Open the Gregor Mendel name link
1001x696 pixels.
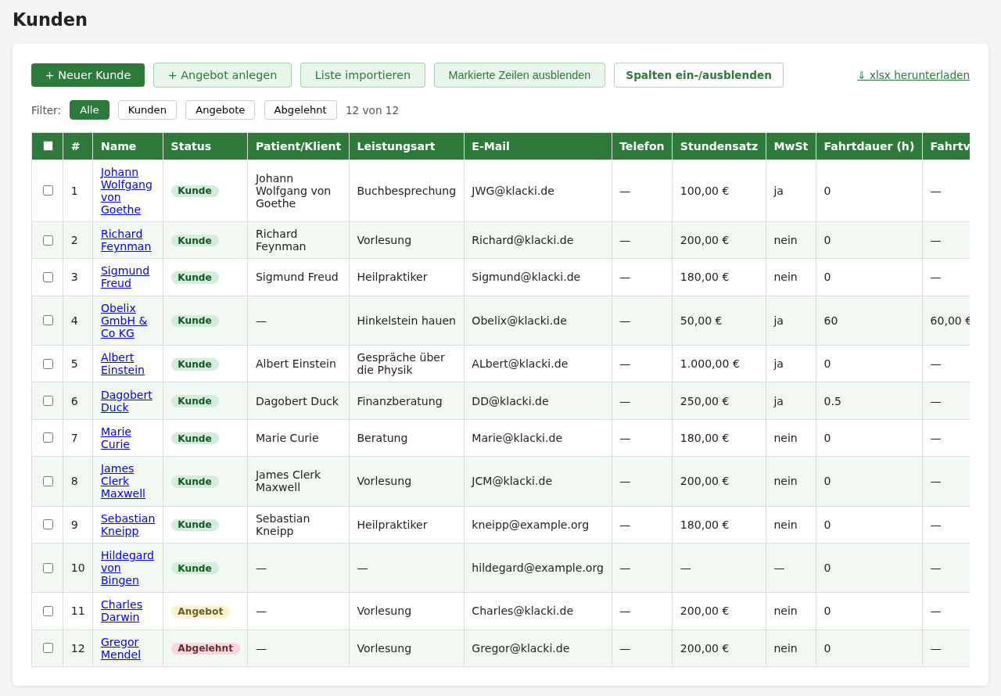[x=120, y=648]
